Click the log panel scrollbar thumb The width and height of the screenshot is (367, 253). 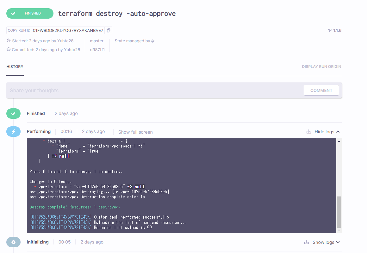point(339,212)
